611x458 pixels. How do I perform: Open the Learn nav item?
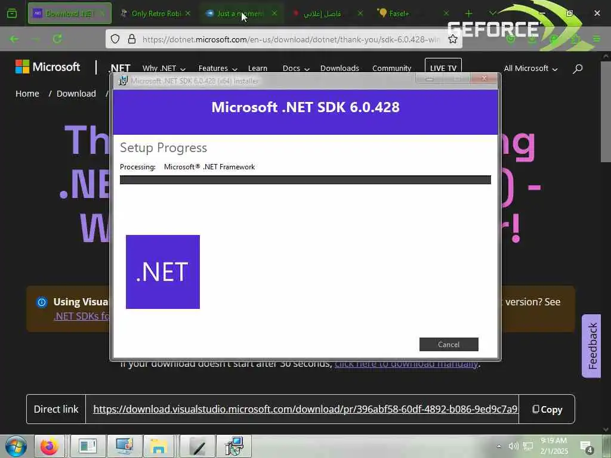258,69
